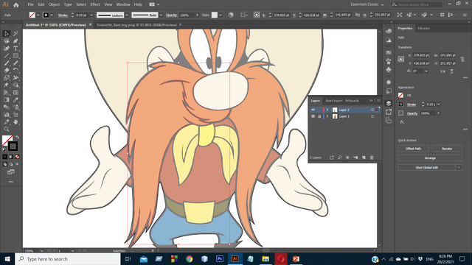Image resolution: width=472 pixels, height=265 pixels.
Task: Select the Line Segment tool
Action: click(7, 56)
